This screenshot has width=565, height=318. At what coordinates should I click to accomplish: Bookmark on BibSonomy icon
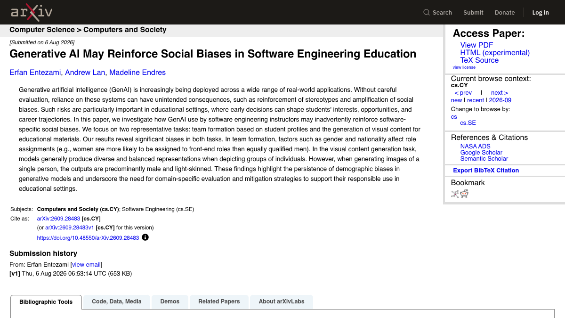455,194
